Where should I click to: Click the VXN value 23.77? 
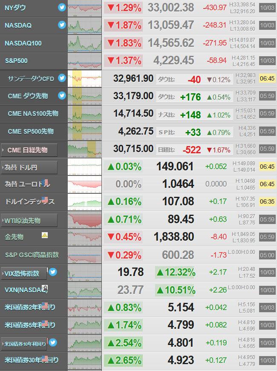130,290
